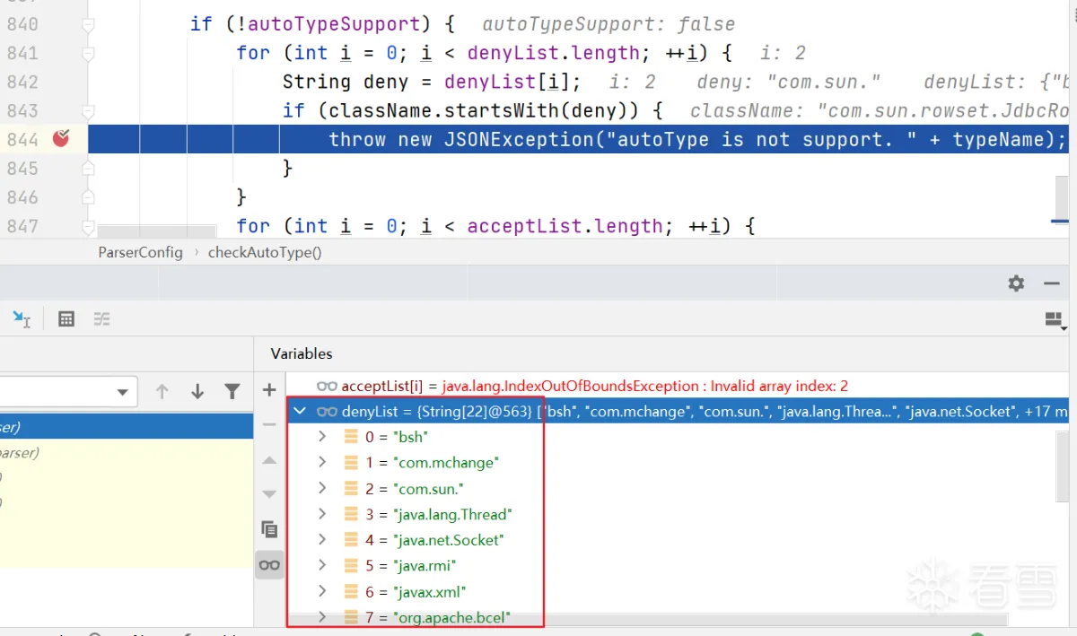
Task: Minimize the debug tool window panel
Action: click(x=1052, y=283)
